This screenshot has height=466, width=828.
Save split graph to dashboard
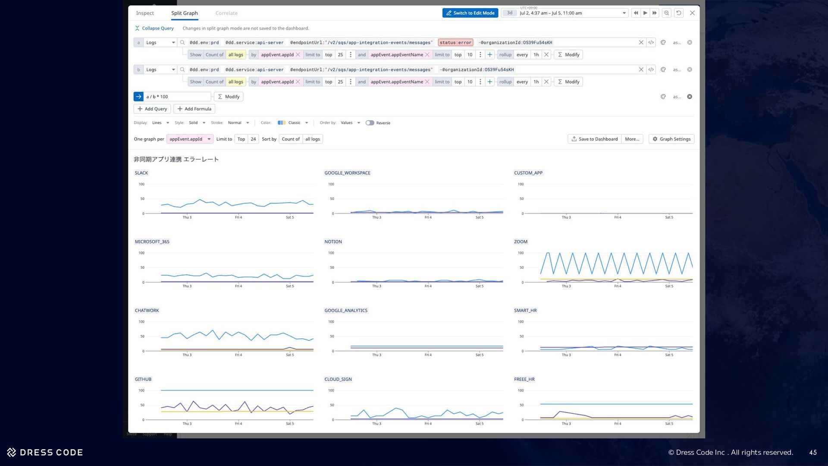pyautogui.click(x=594, y=139)
